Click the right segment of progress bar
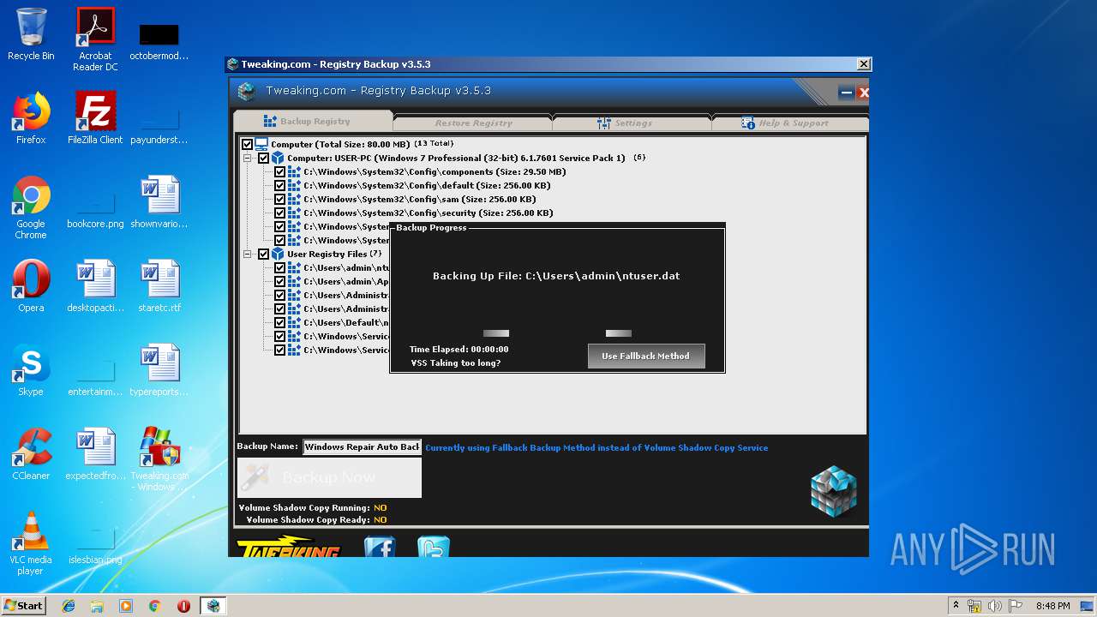The height and width of the screenshot is (617, 1097). [x=619, y=333]
